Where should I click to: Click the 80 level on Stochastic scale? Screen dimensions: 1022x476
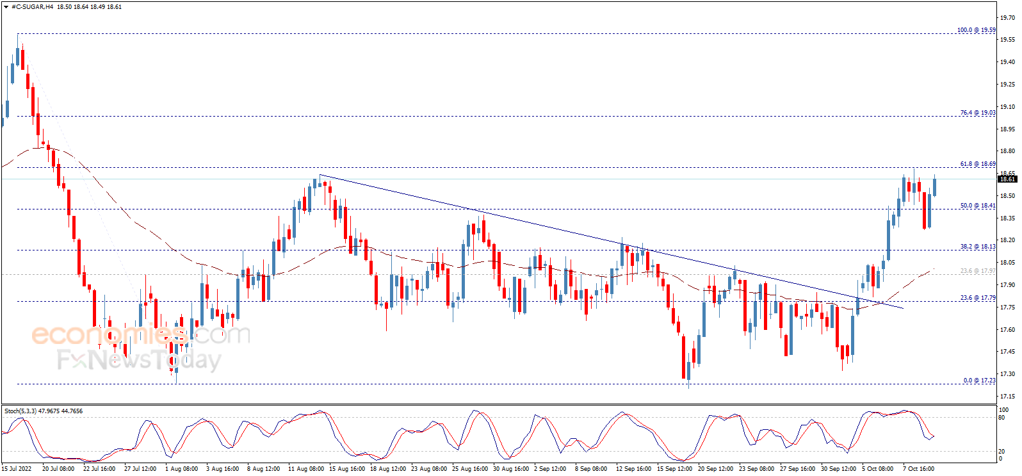pos(1003,418)
